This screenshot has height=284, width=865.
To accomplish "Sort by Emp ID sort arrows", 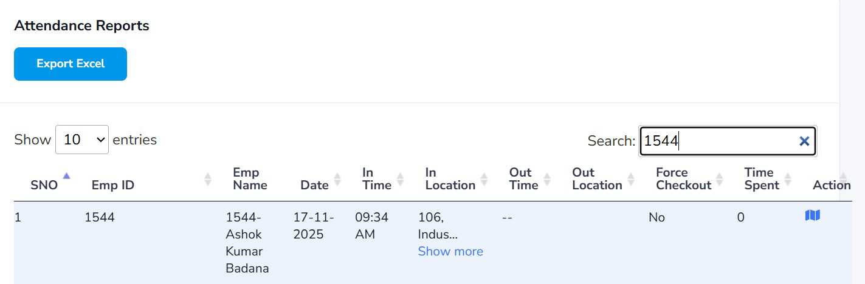I will tap(208, 179).
